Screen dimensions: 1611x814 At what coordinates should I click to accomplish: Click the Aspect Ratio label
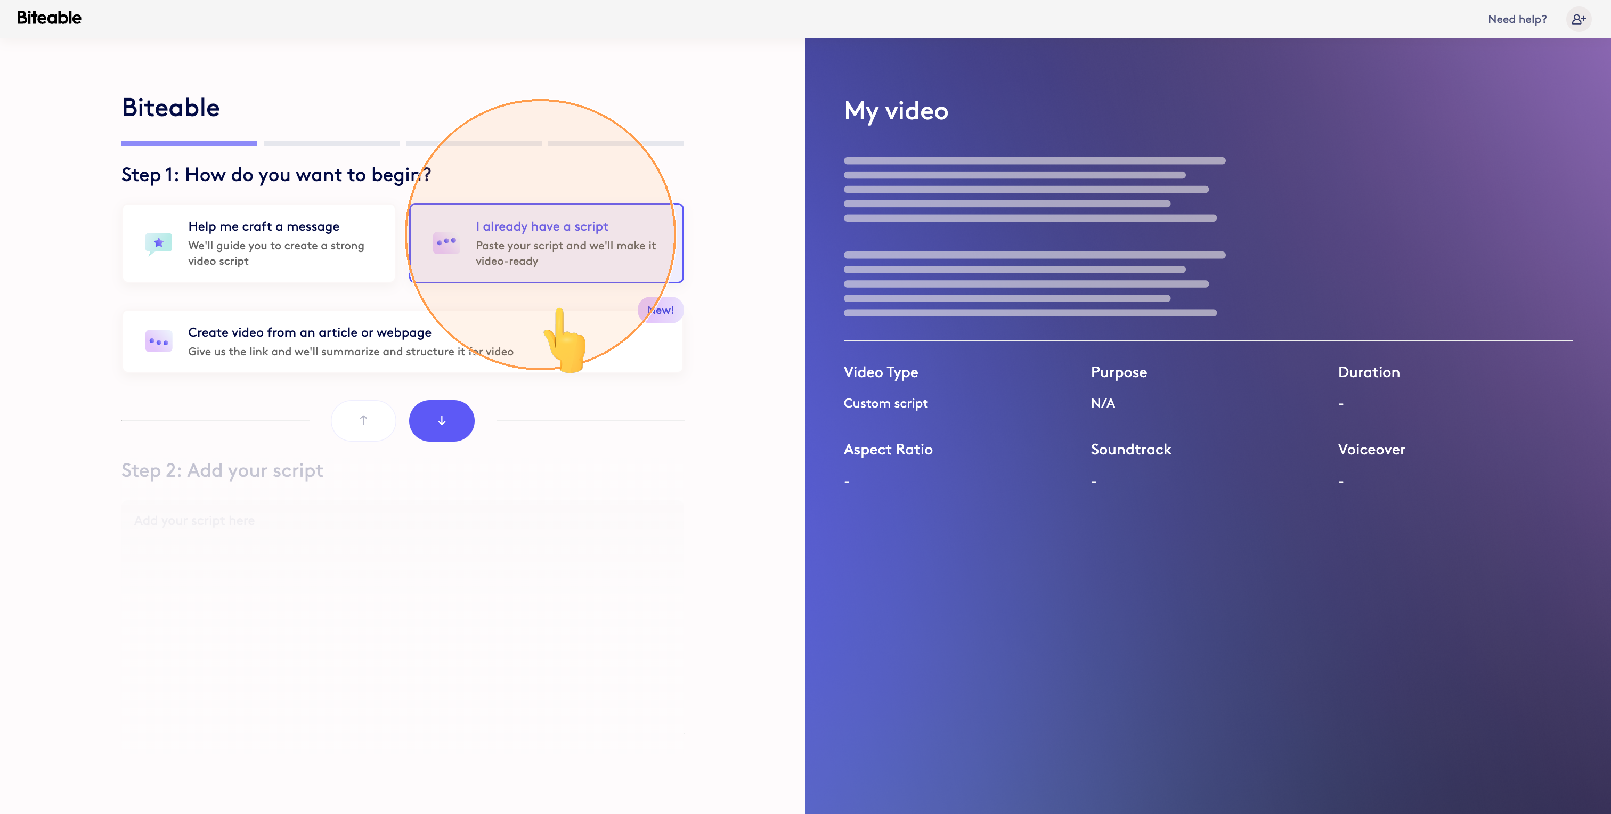coord(888,450)
